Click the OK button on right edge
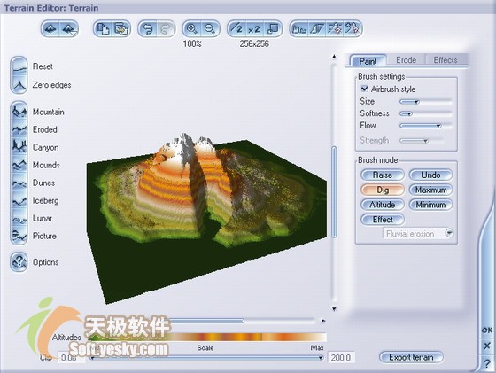This screenshot has height=373, width=496. click(486, 330)
